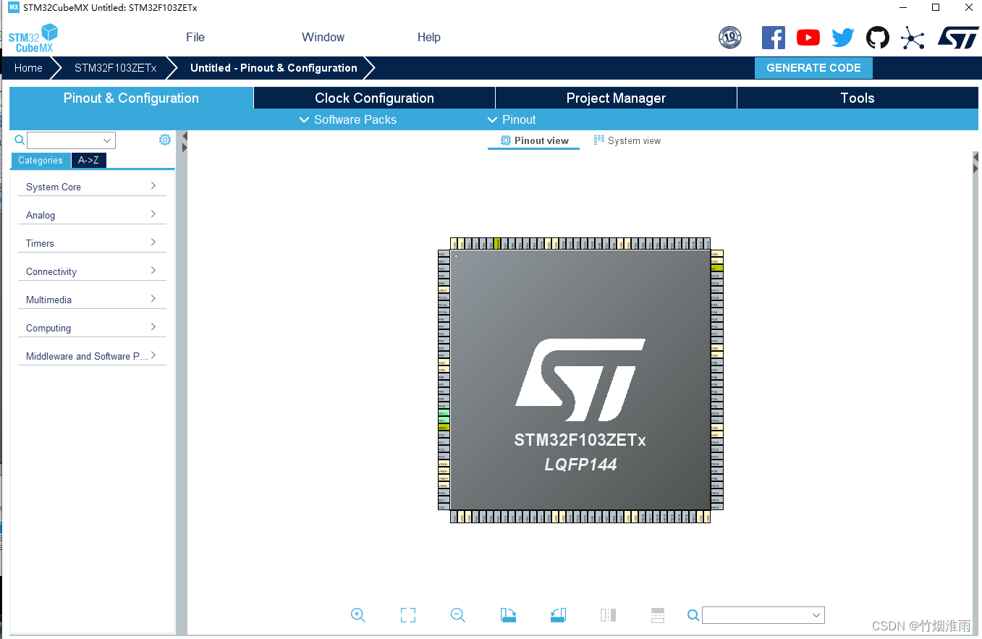
Task: Click the right-edge panel collapse arrow
Action: tap(975, 157)
